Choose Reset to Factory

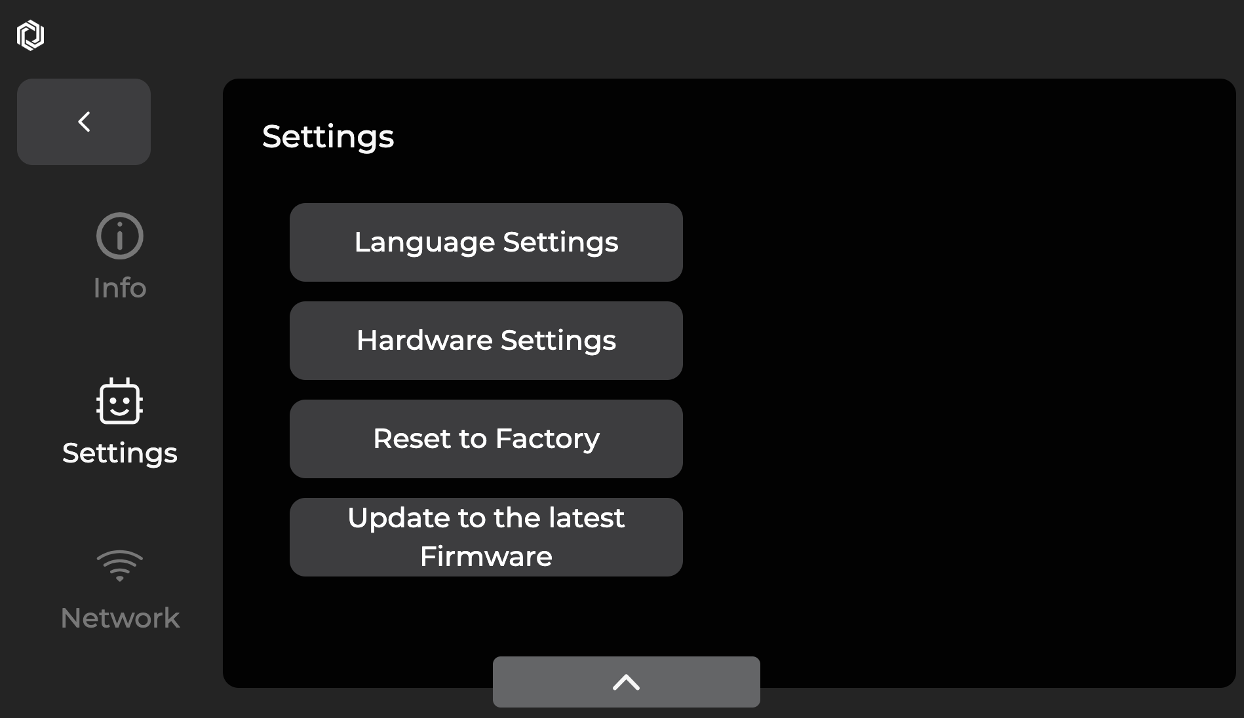[x=486, y=439]
